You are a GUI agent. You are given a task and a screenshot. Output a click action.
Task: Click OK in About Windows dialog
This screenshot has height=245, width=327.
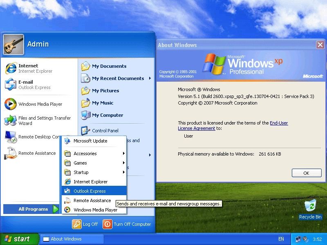307,173
